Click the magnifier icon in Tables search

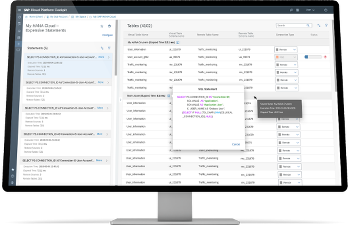click(x=308, y=25)
